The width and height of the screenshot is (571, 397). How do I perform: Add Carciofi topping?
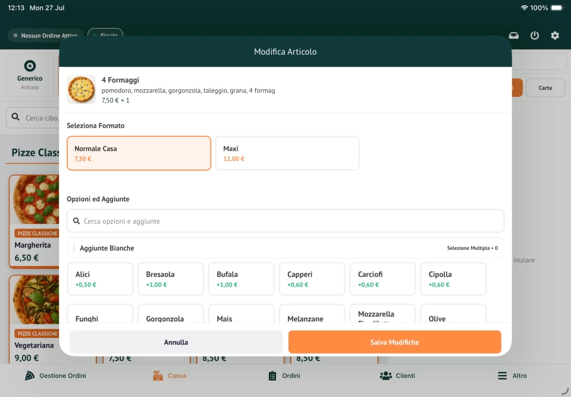tap(382, 279)
